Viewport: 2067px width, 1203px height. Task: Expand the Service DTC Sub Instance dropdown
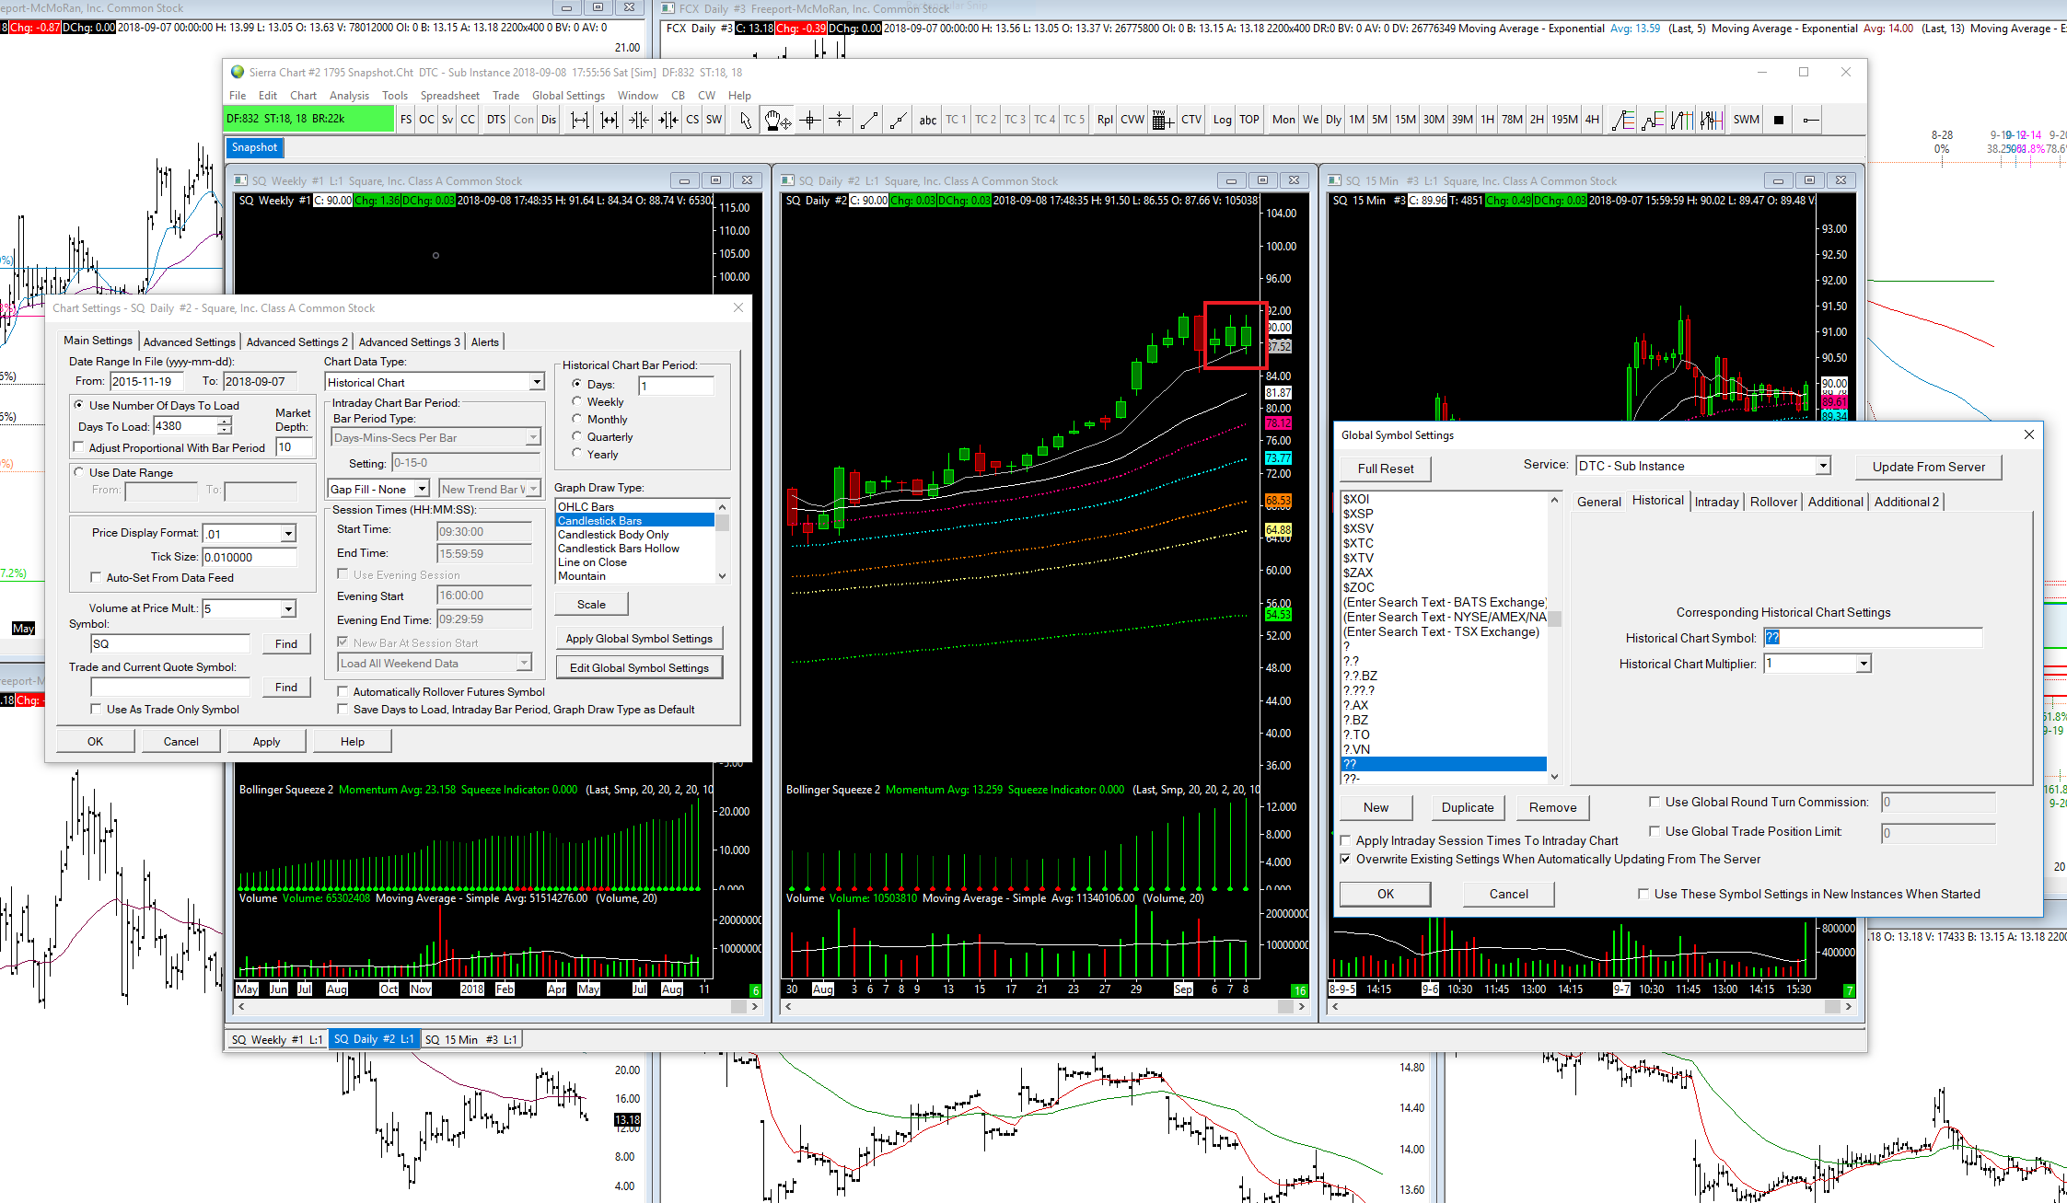coord(1822,466)
